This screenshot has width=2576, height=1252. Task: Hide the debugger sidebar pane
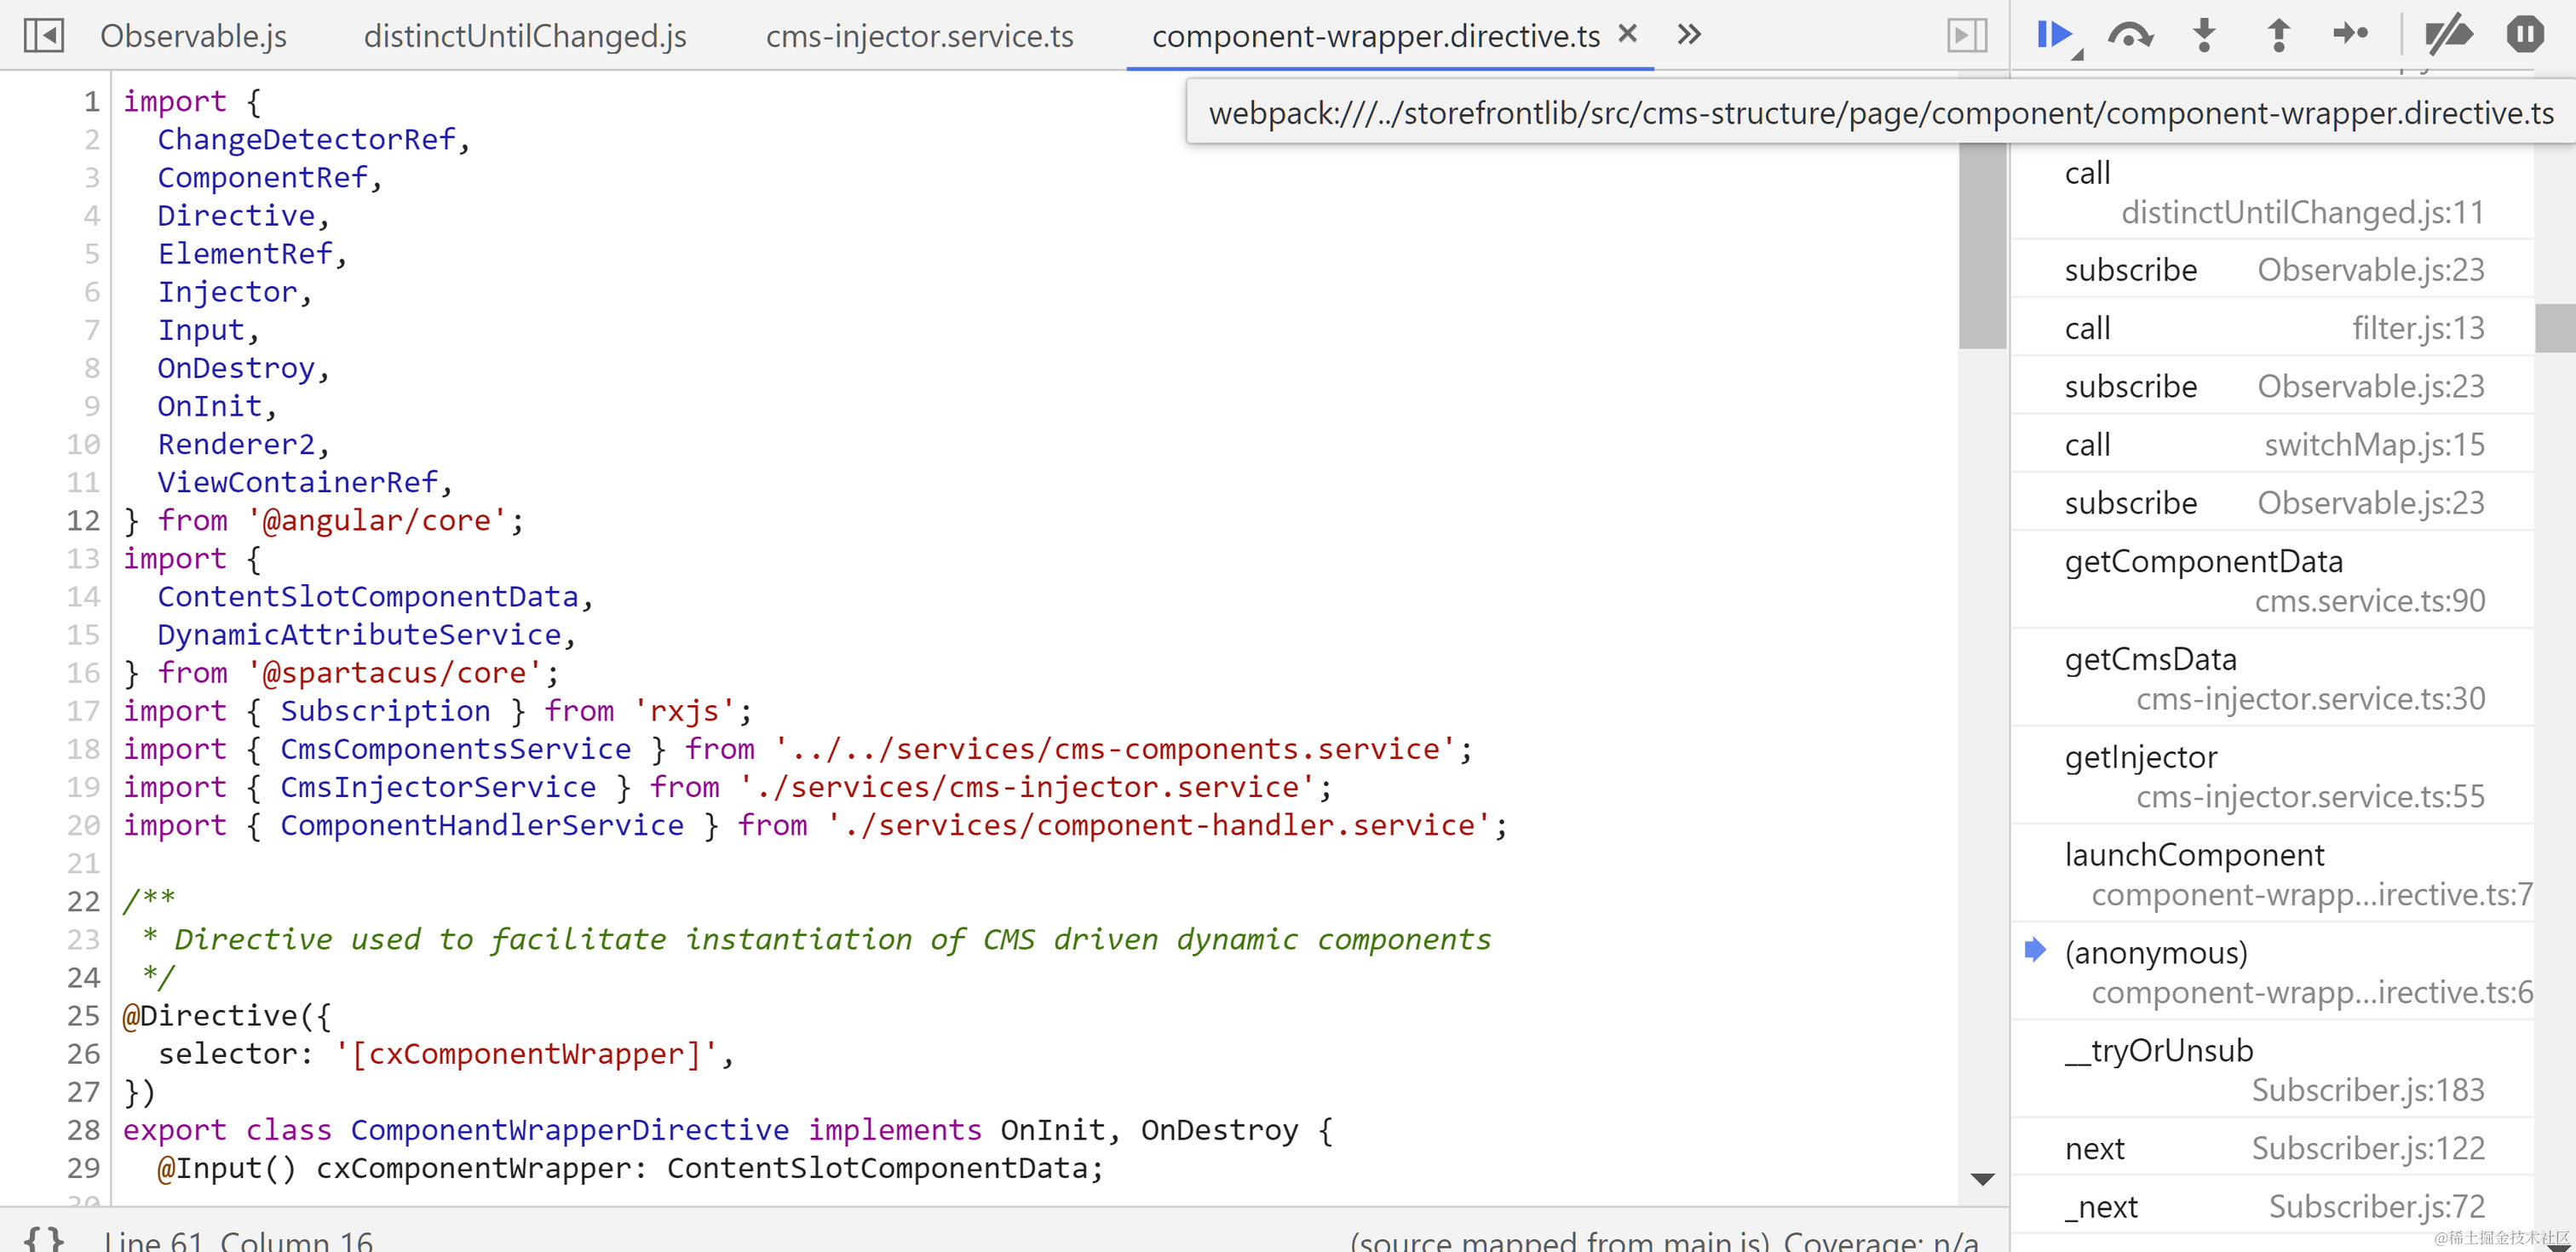1966,35
